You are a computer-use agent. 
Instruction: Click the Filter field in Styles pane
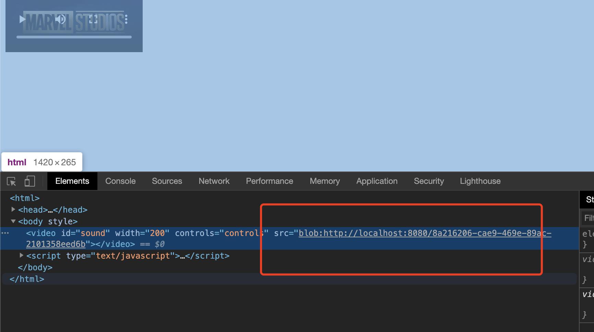[588, 218]
